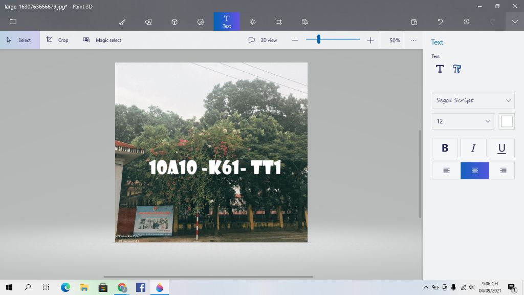Click the Magic select button
This screenshot has height=295, width=524.
pyautogui.click(x=102, y=40)
